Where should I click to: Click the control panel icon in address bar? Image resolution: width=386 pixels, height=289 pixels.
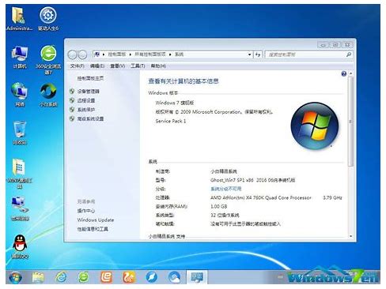(97, 54)
